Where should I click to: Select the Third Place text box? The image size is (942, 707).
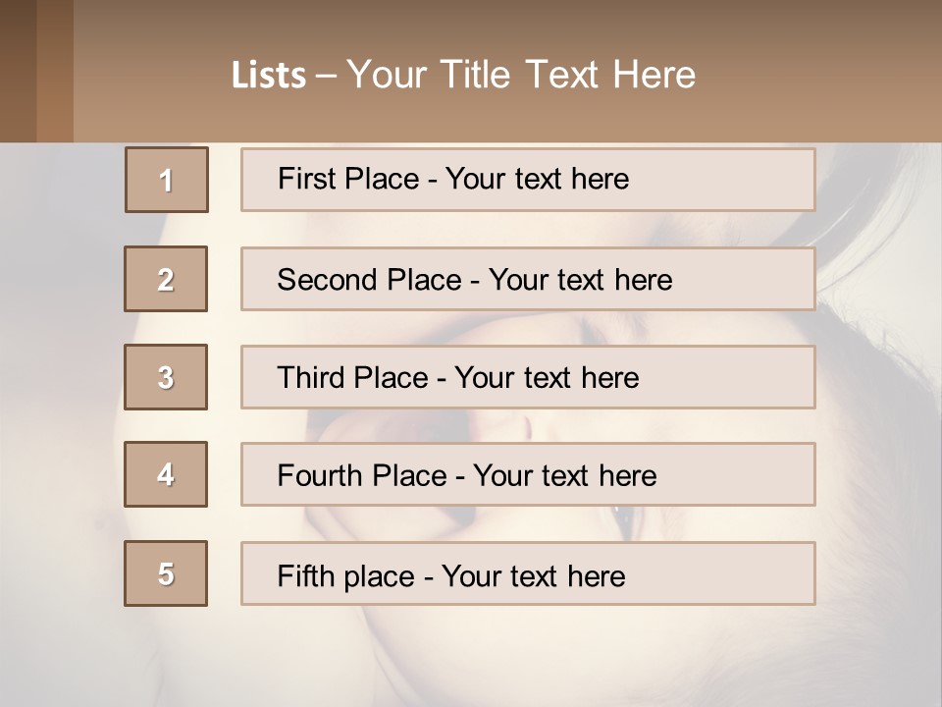(528, 377)
